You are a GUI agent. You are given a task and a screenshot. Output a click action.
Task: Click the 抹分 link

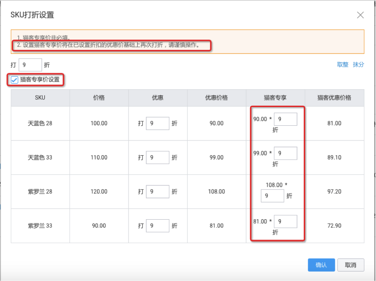(359, 64)
